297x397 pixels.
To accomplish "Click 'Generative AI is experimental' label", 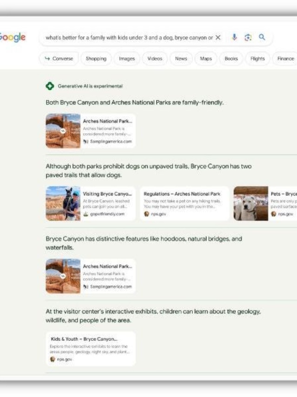I will tap(90, 86).
